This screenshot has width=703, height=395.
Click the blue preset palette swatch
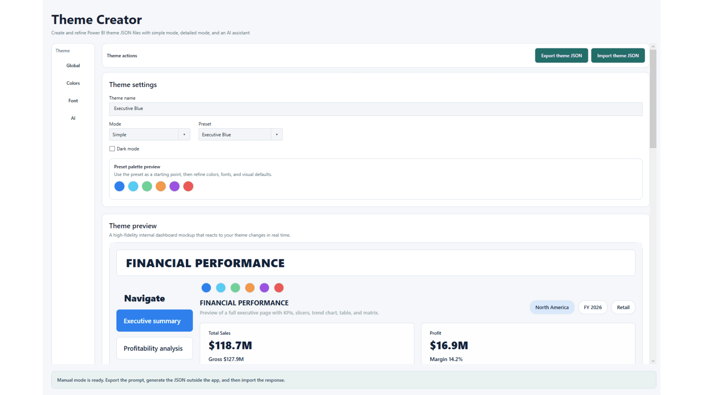[119, 187]
